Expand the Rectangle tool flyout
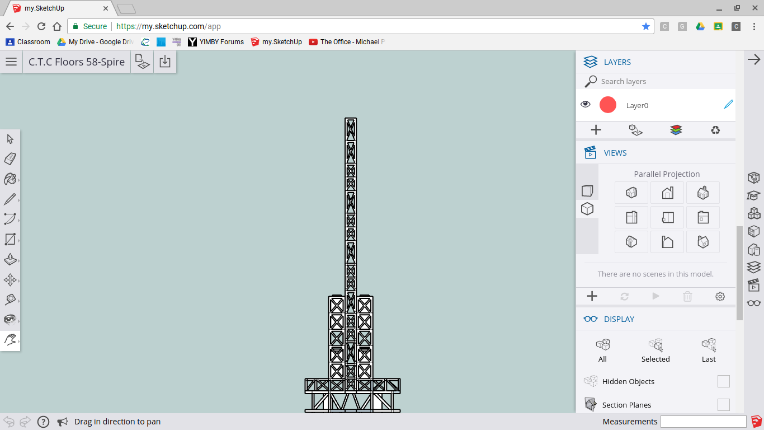Screen dimensions: 764x430 (x=18, y=241)
